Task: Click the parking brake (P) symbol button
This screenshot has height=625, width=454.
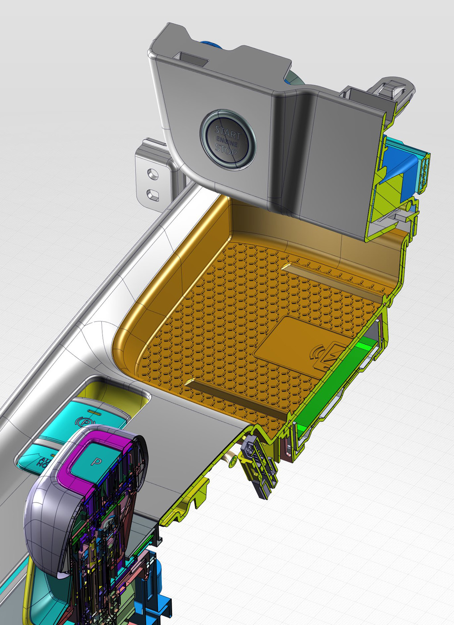Action: tap(85, 421)
